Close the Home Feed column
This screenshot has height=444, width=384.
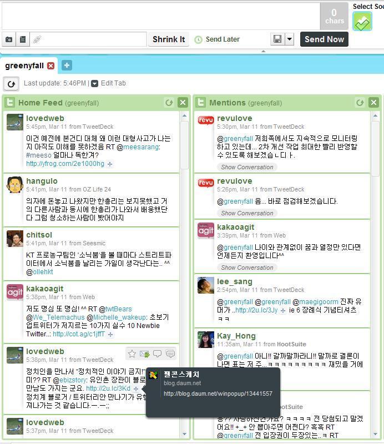coord(183,103)
